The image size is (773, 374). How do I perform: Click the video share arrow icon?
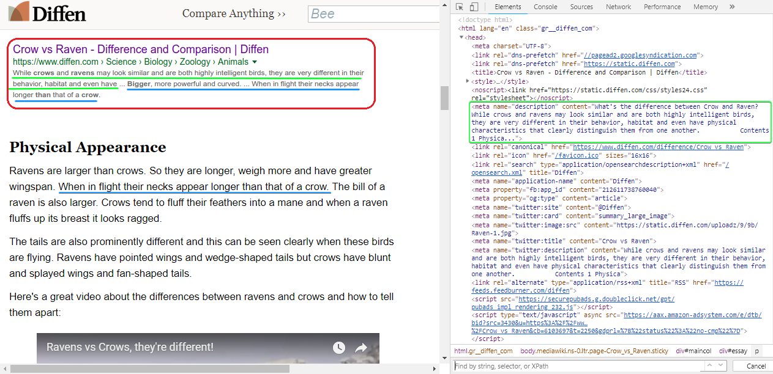coord(361,348)
